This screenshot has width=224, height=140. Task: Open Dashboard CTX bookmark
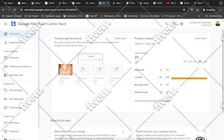[x=73, y=16]
